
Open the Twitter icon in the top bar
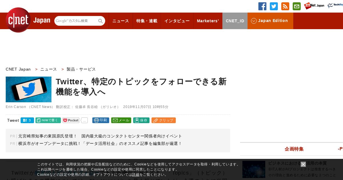point(274,6)
